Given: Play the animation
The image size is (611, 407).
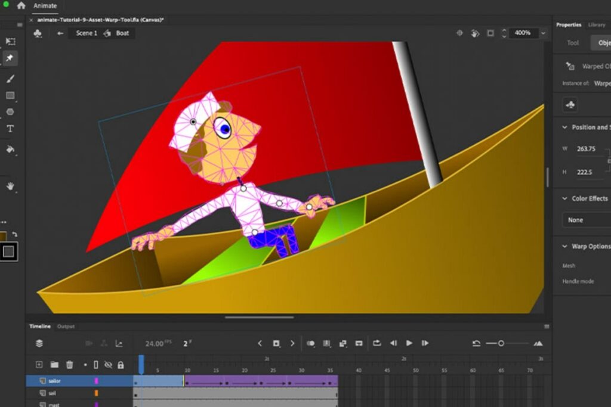Looking at the screenshot, I should [409, 343].
